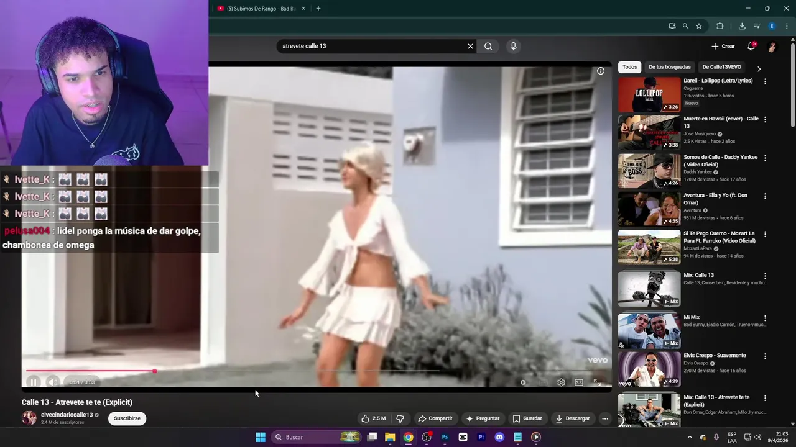Viewport: 796px width, 447px height.
Task: Open options for Darell - Lollipop video
Action: [x=765, y=81]
